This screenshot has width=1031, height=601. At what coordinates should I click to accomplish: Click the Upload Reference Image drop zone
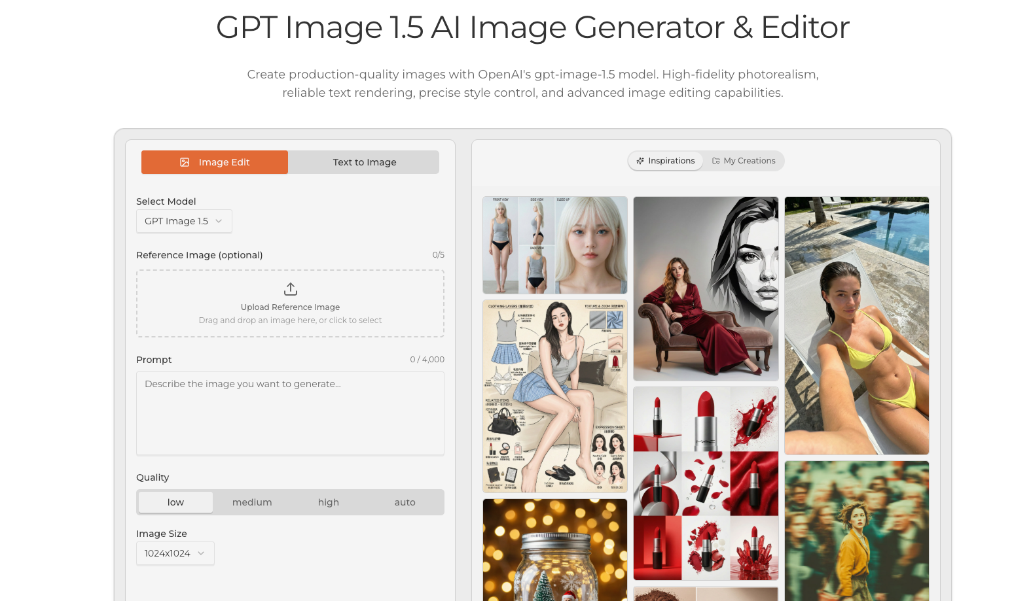(x=290, y=303)
